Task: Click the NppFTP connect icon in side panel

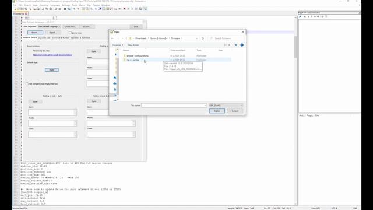Action: [301, 17]
